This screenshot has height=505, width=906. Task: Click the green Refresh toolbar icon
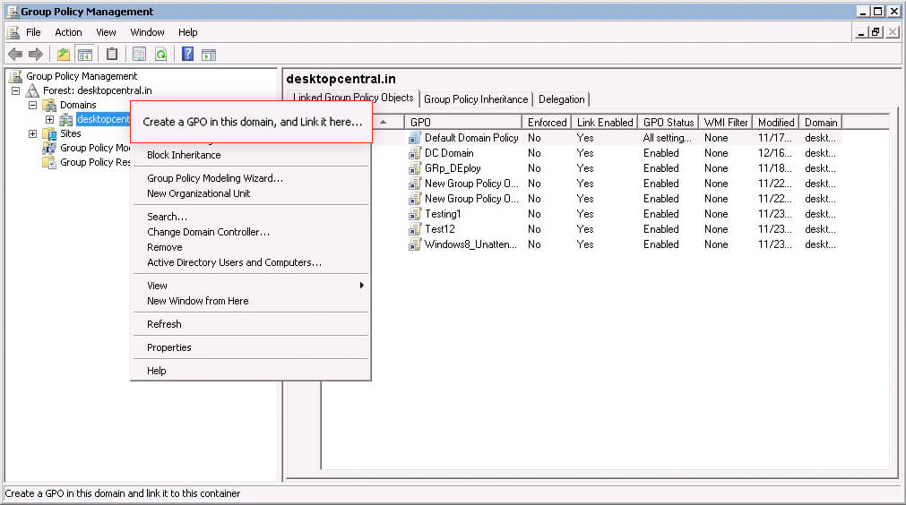point(160,55)
